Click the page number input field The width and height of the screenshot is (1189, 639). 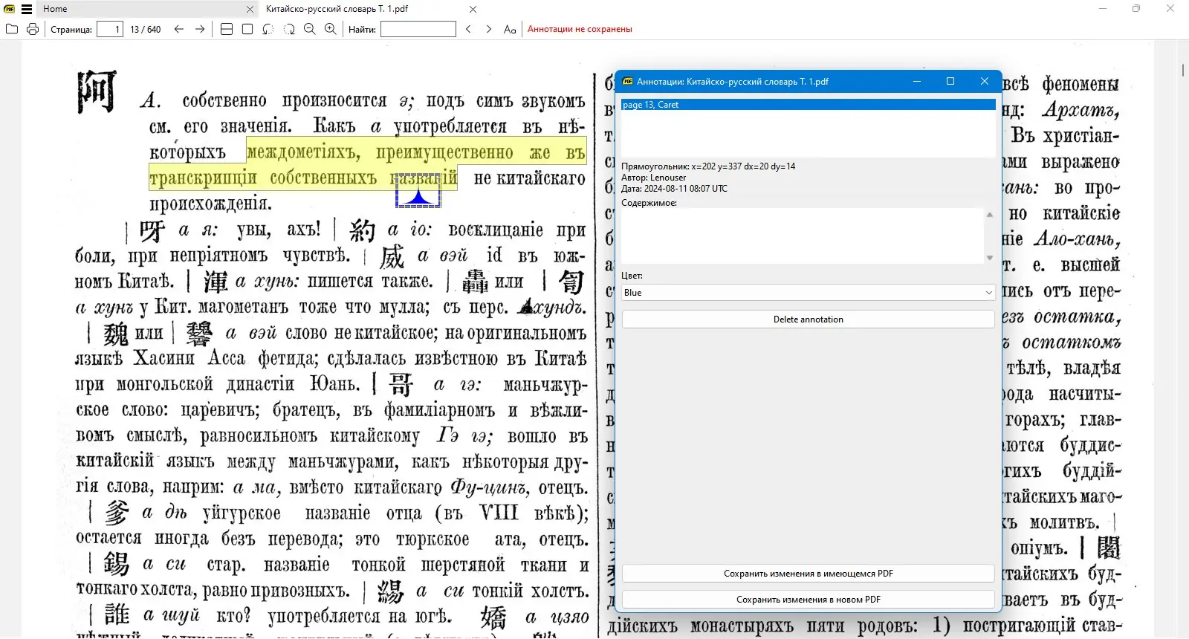(x=109, y=29)
